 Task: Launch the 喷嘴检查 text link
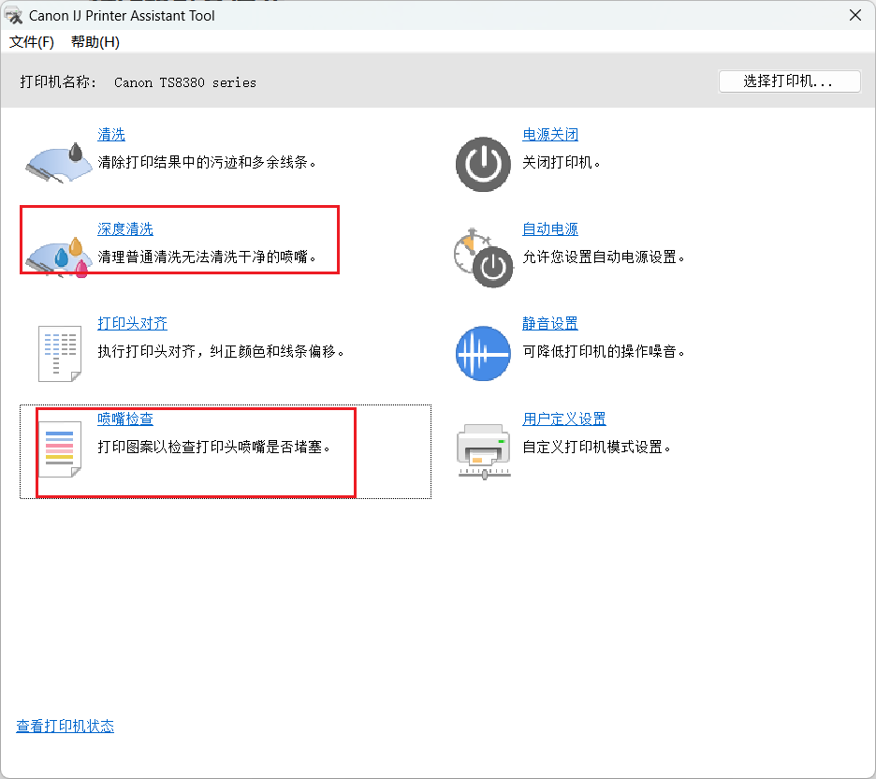click(x=125, y=419)
